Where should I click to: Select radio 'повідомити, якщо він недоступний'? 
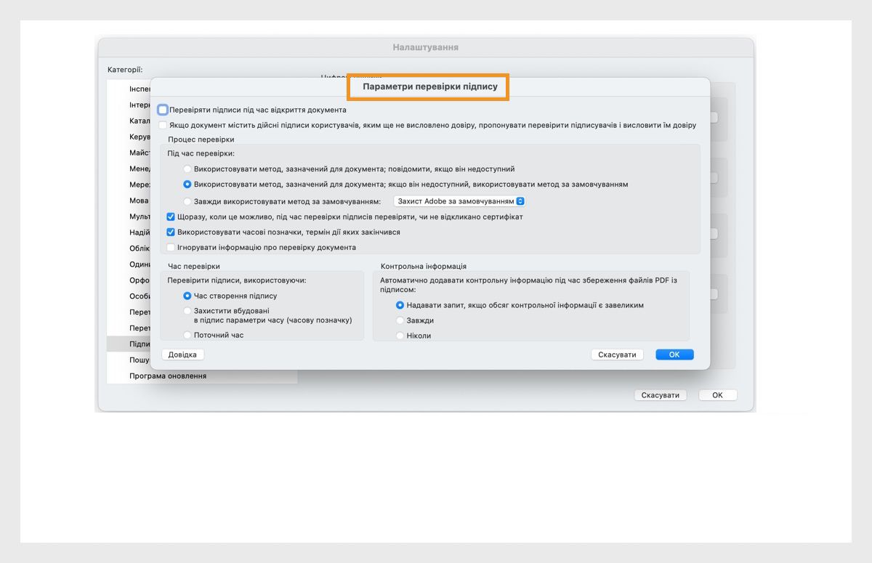(187, 169)
